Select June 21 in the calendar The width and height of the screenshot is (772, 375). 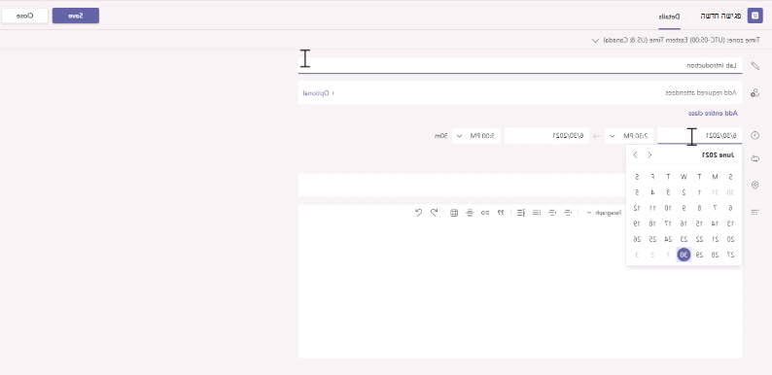715,239
